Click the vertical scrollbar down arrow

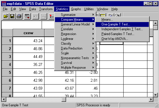[155, 95]
